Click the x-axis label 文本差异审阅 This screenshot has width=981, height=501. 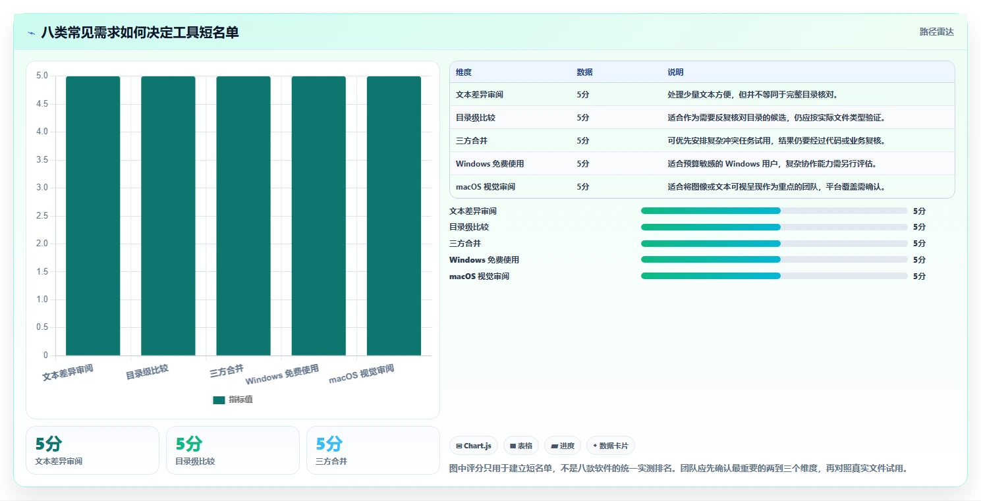coord(68,373)
